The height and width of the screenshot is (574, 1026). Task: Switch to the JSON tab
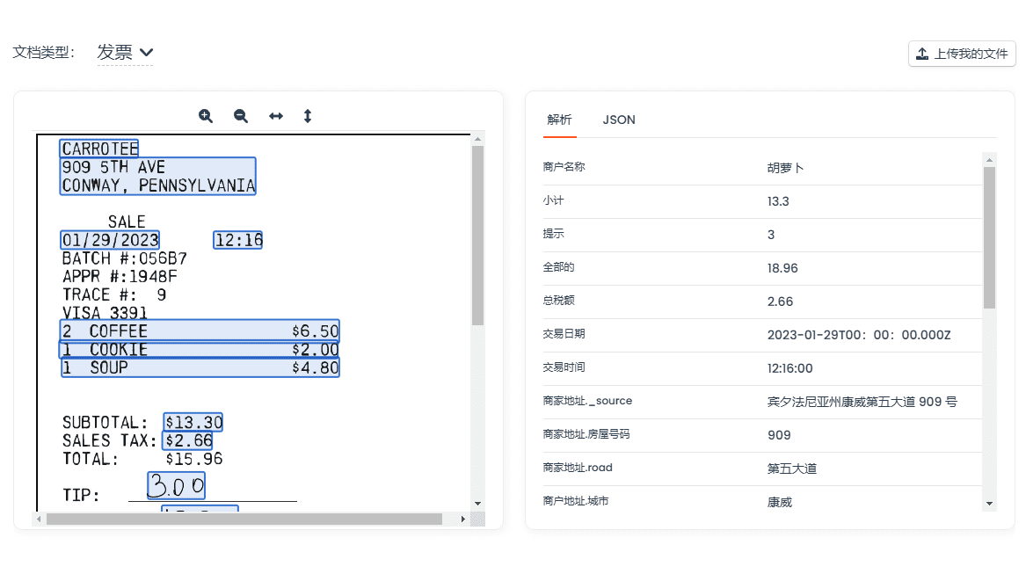click(619, 120)
